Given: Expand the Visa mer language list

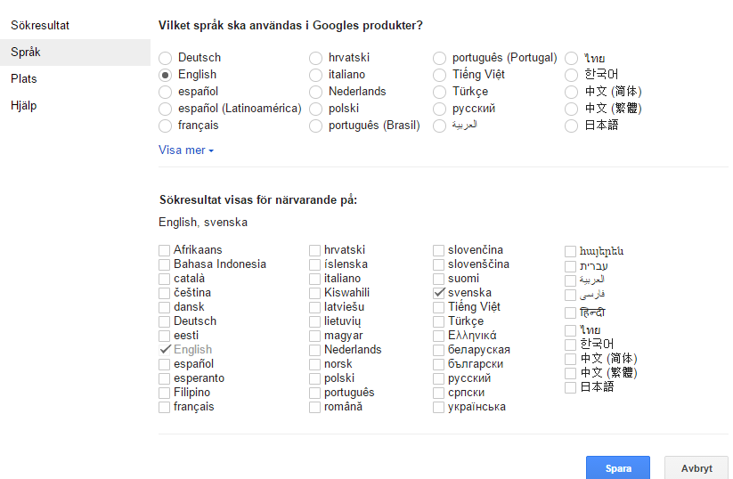Looking at the screenshot, I should (x=186, y=150).
